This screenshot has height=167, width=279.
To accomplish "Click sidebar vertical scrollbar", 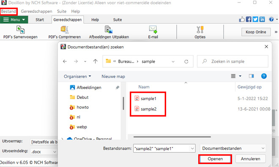I will pos(123,103).
